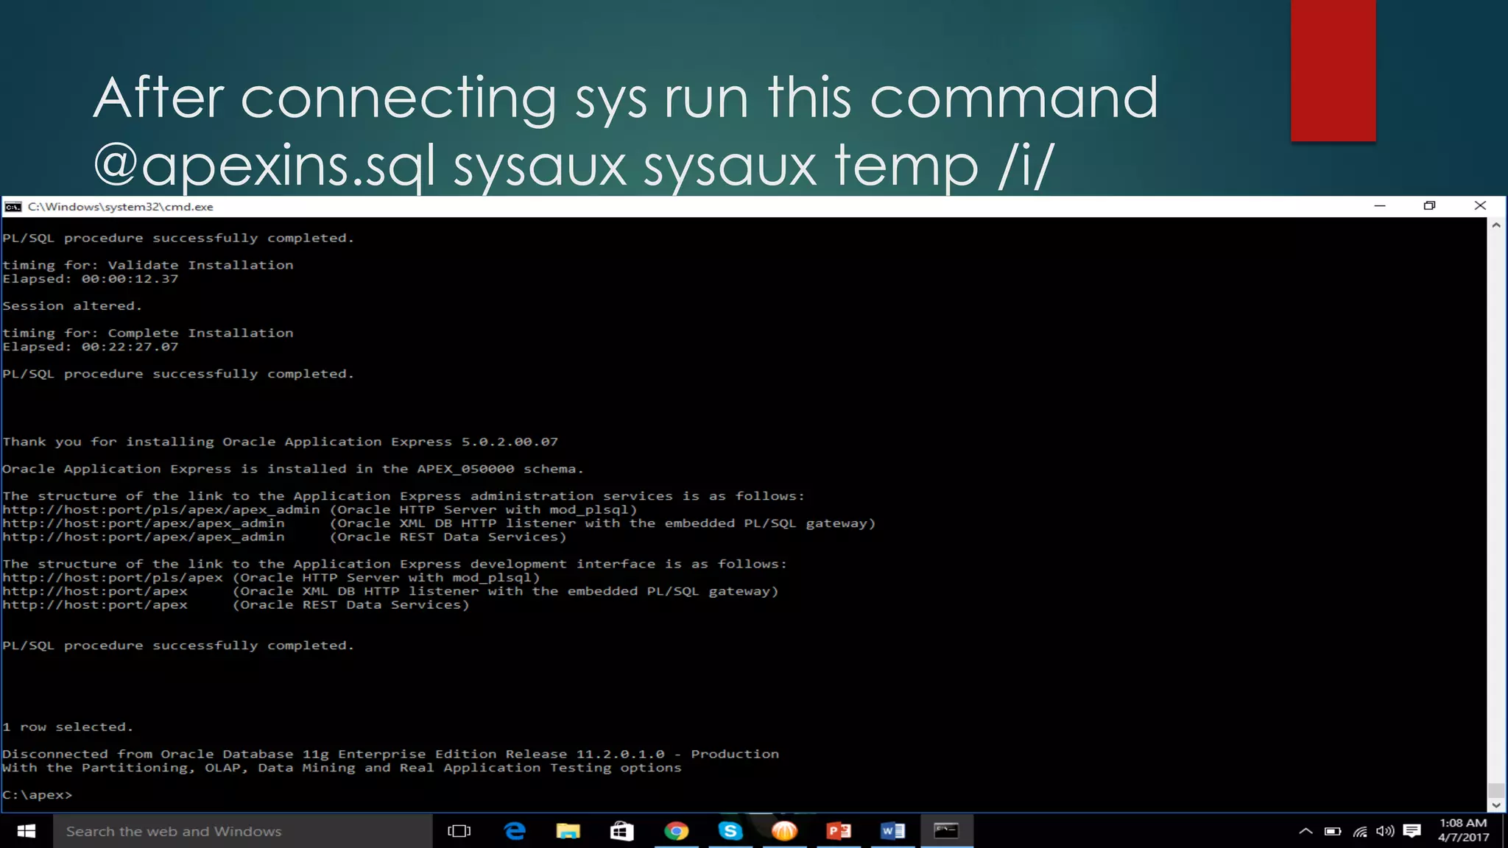This screenshot has width=1508, height=848.
Task: Open Skype from the taskbar
Action: click(x=730, y=831)
